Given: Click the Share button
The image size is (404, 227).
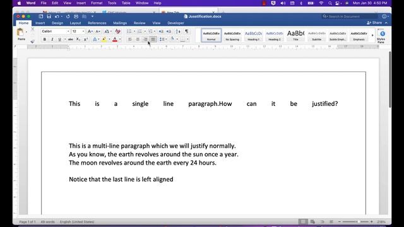Looking at the screenshot, I should (x=374, y=23).
